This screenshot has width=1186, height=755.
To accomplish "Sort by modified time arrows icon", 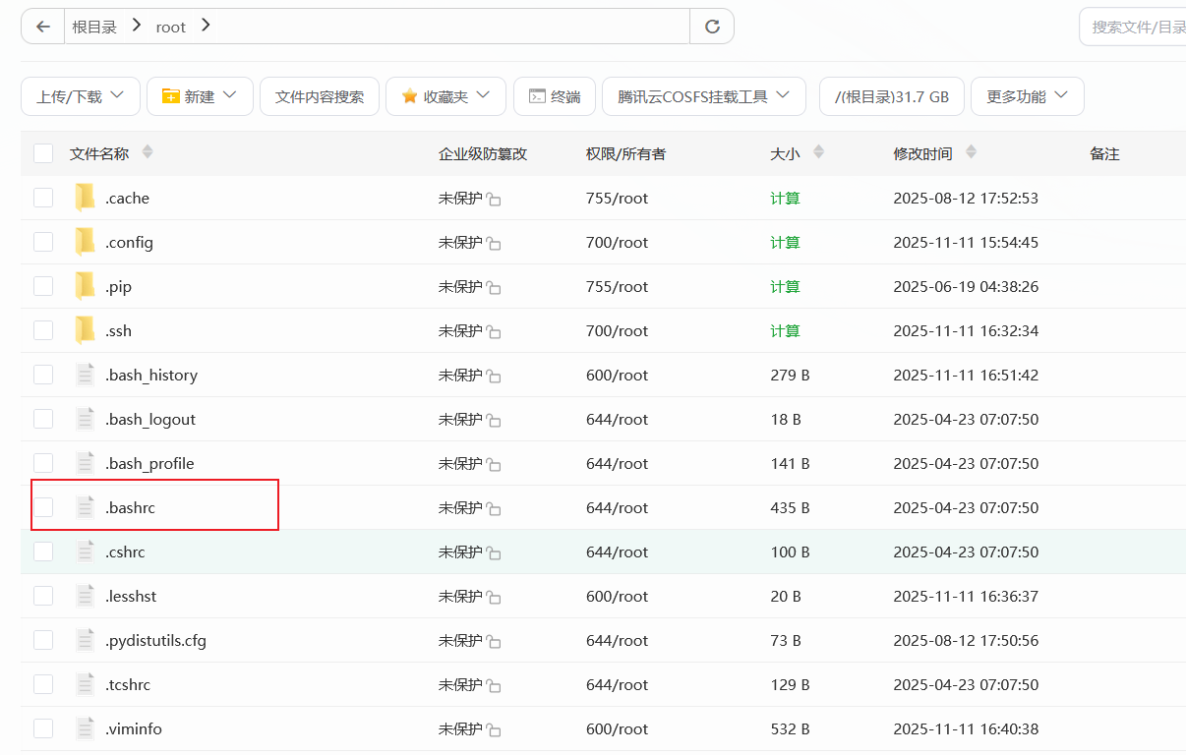I will point(972,152).
